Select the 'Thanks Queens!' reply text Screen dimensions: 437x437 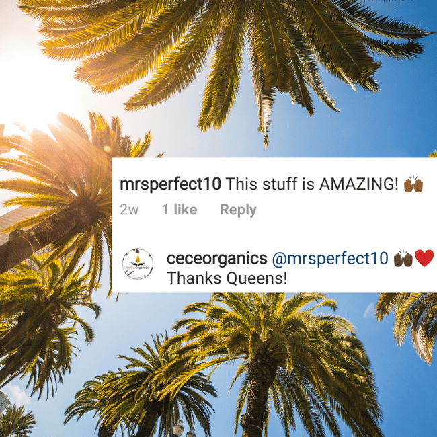click(227, 278)
